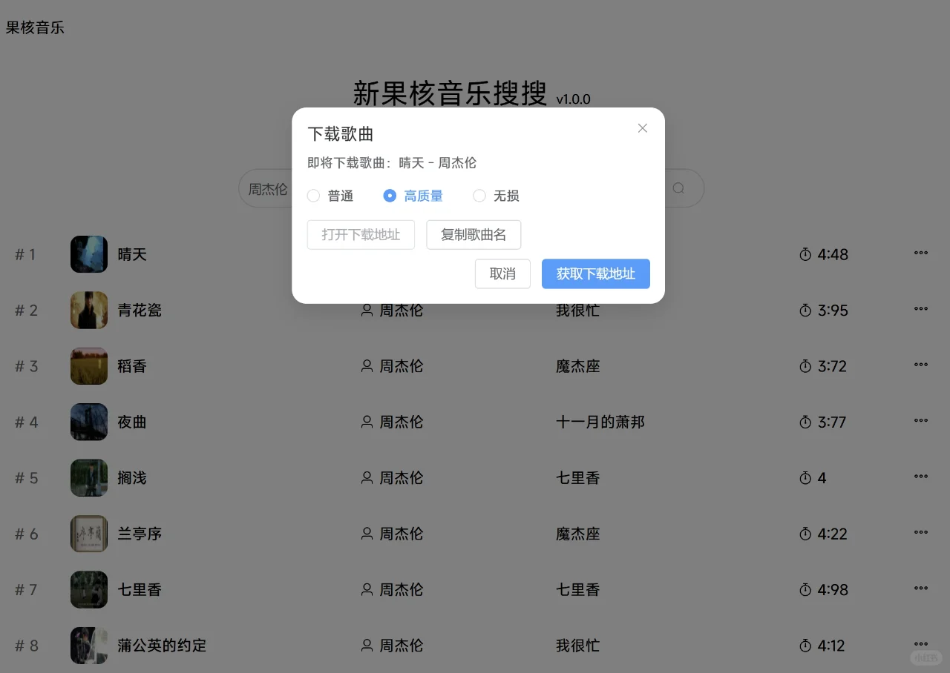Click the duration clock icon next to 4:48
Image resolution: width=950 pixels, height=673 pixels.
click(805, 253)
